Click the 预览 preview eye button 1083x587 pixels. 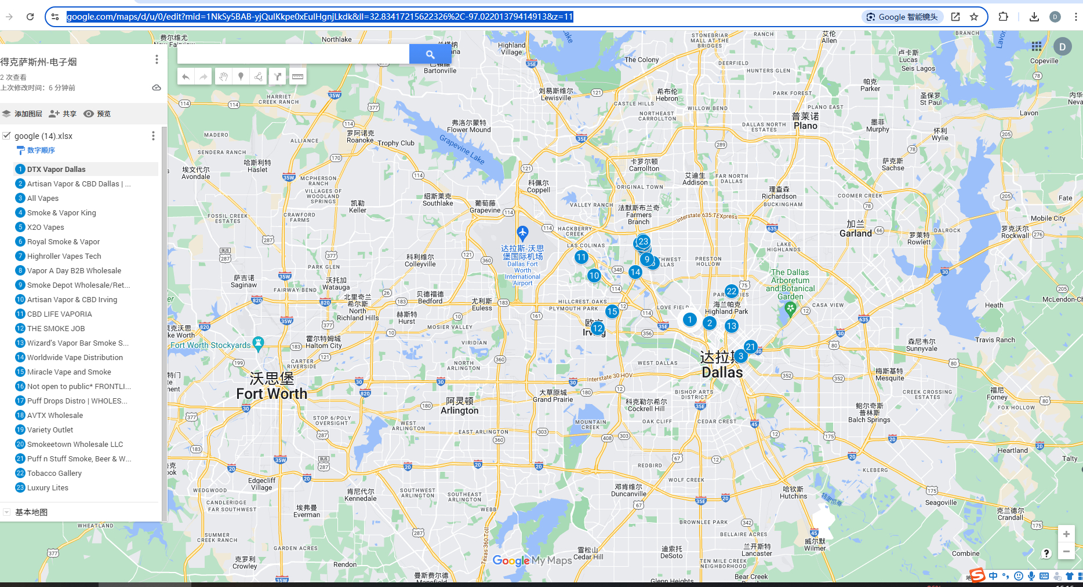point(97,114)
